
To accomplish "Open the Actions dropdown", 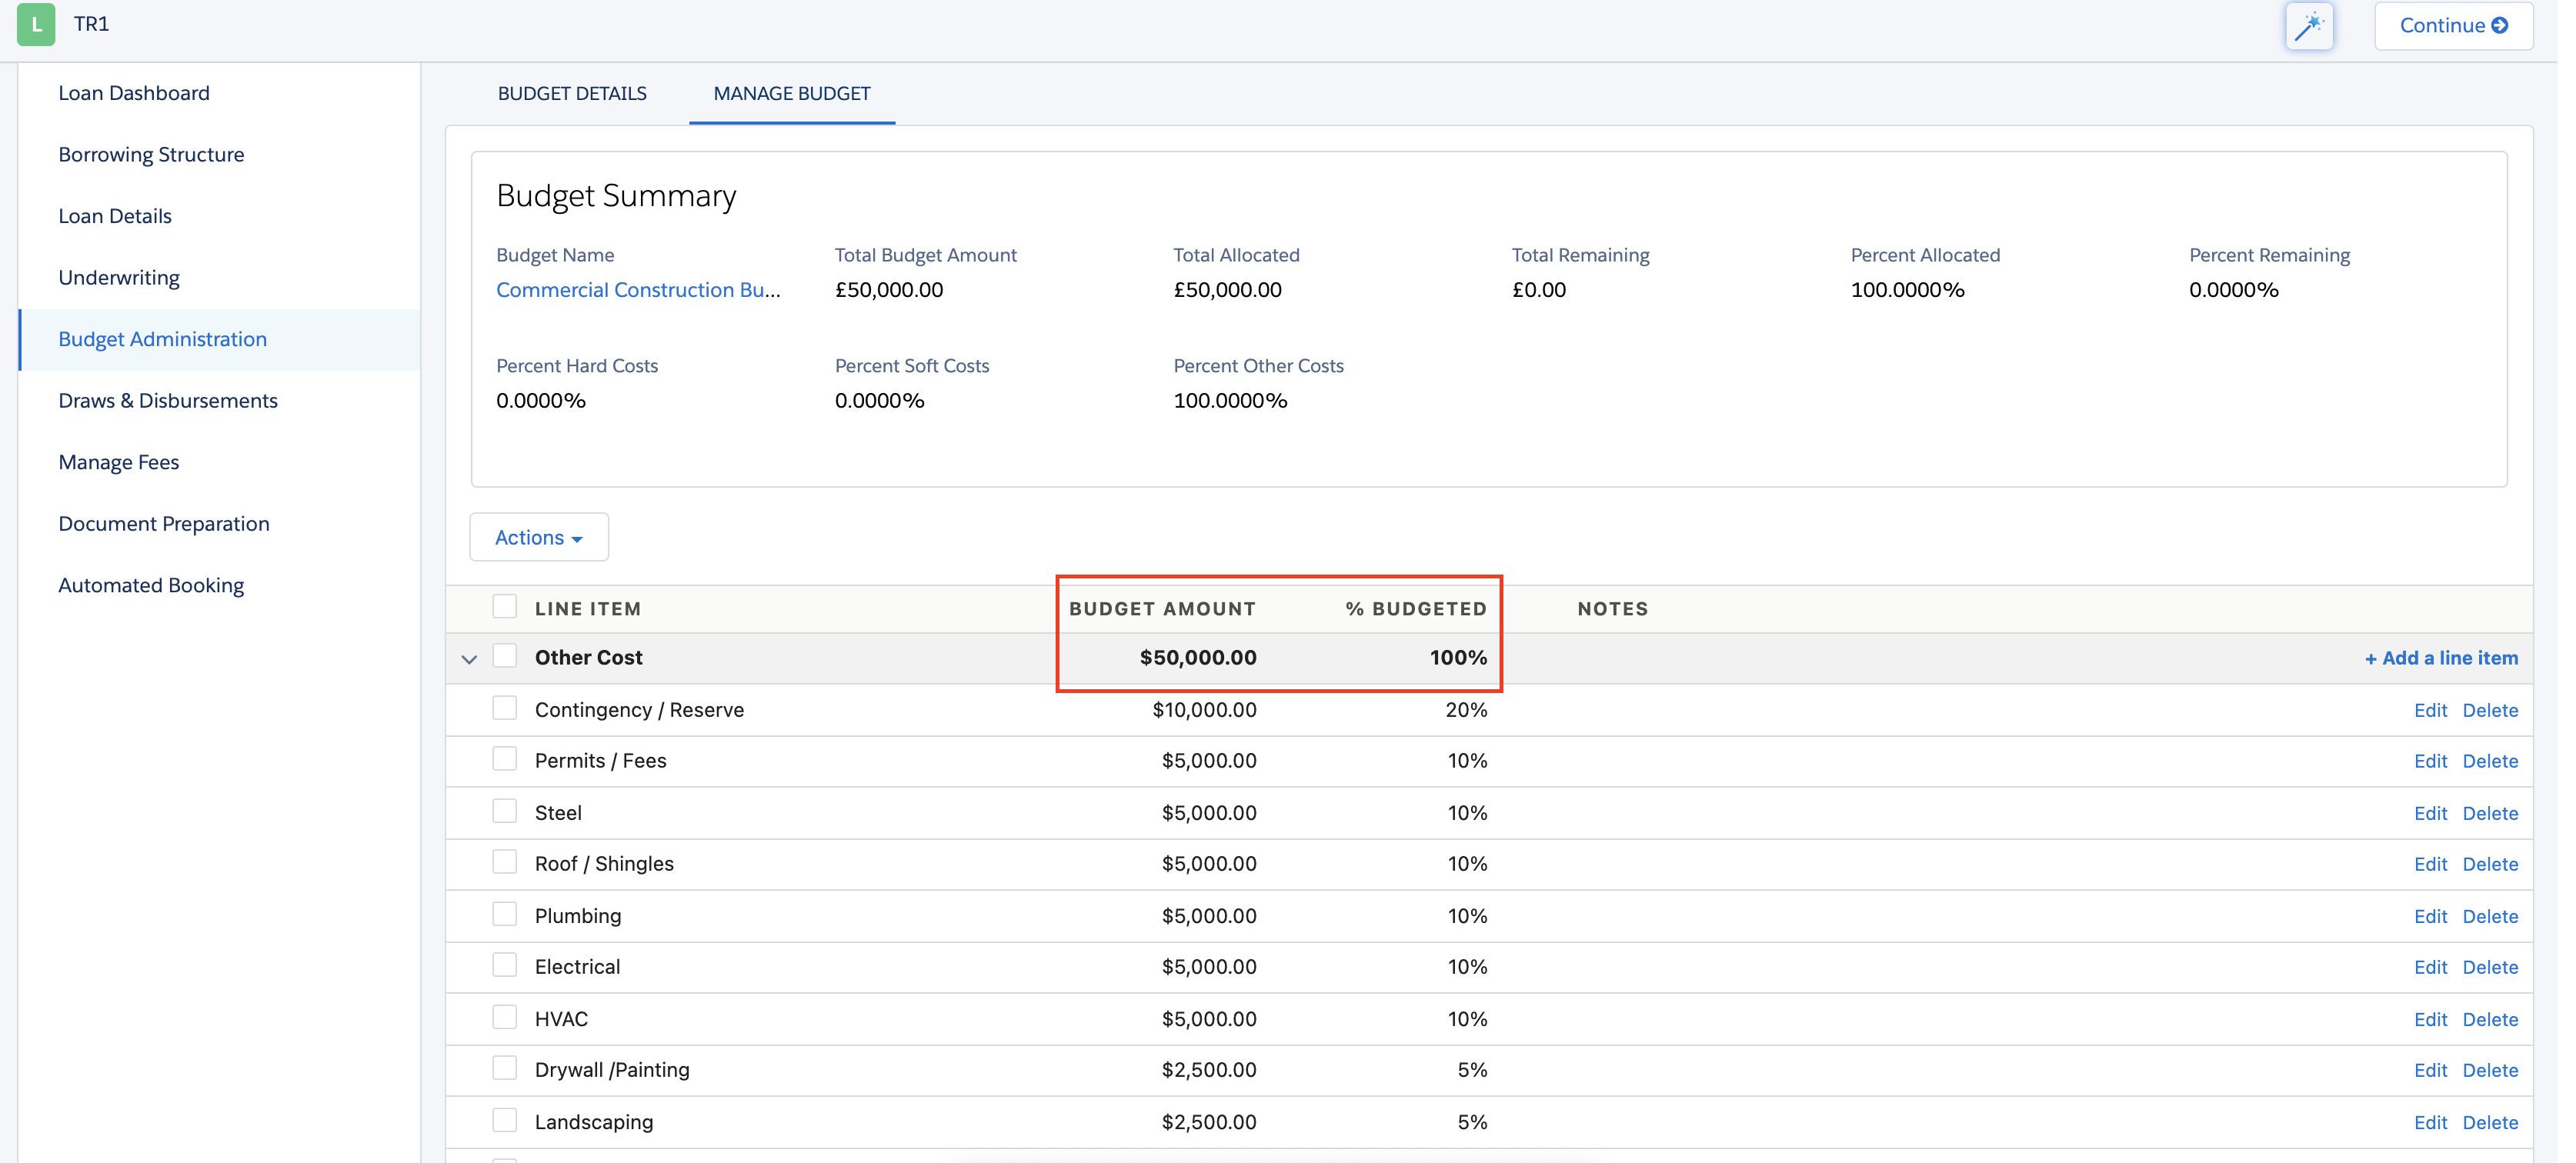I will pos(537,537).
